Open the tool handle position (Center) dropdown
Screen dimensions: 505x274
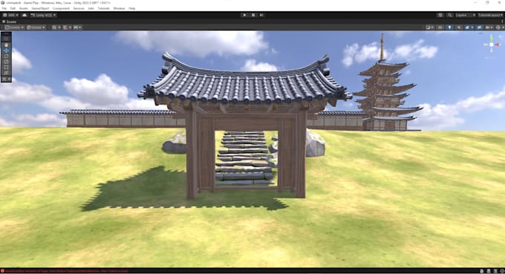pyautogui.click(x=15, y=27)
